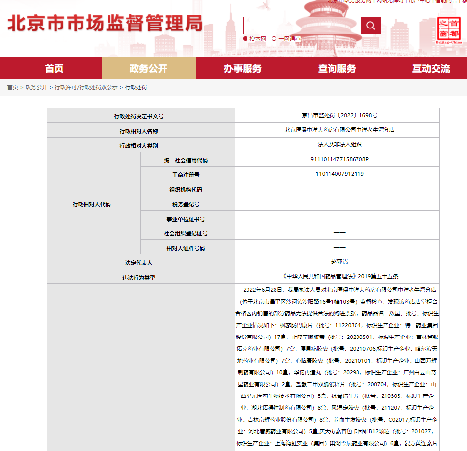Screen dimensions: 467x451
Task: Click the 违法行为类型 label cell
Action: [141, 277]
